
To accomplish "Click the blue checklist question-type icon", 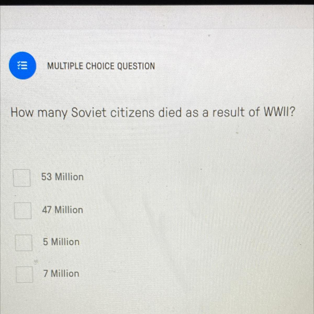I will 23,65.
